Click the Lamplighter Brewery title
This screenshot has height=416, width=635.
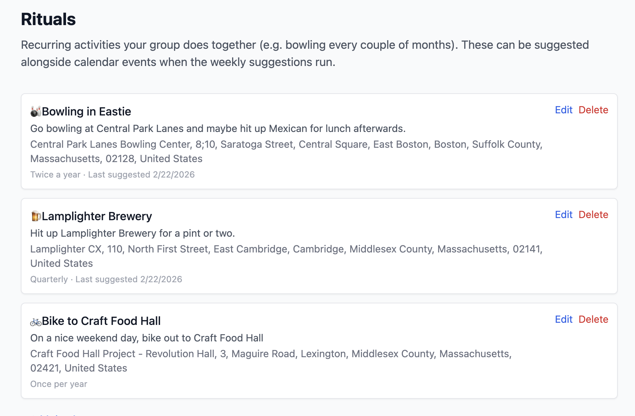(x=97, y=216)
